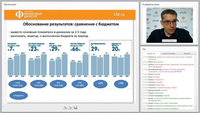200x113 pixels.
Task: Click the 1fd.ru text in the slide header
Action: click(119, 14)
